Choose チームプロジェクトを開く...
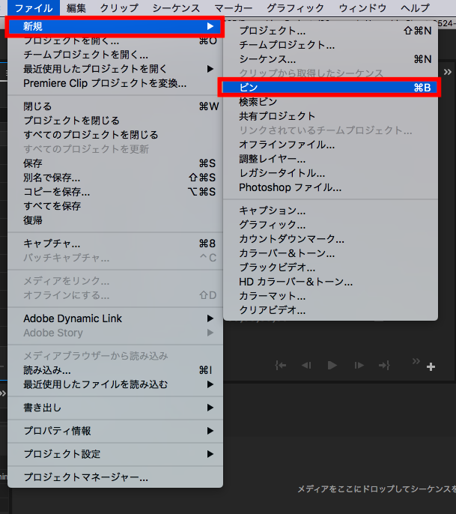This screenshot has width=456, height=514. point(115,55)
